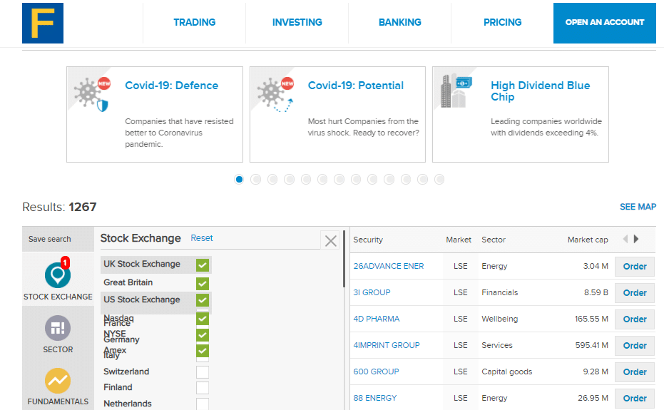Viewport: 664px width, 410px height.
Task: Open the Fundamentals filter icon
Action: [58, 381]
